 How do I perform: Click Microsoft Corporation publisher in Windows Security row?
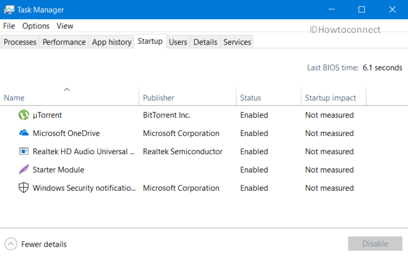(x=181, y=188)
